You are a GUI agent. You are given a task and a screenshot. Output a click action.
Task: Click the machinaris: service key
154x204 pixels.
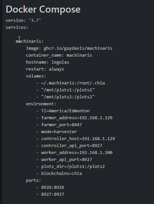[30, 41]
